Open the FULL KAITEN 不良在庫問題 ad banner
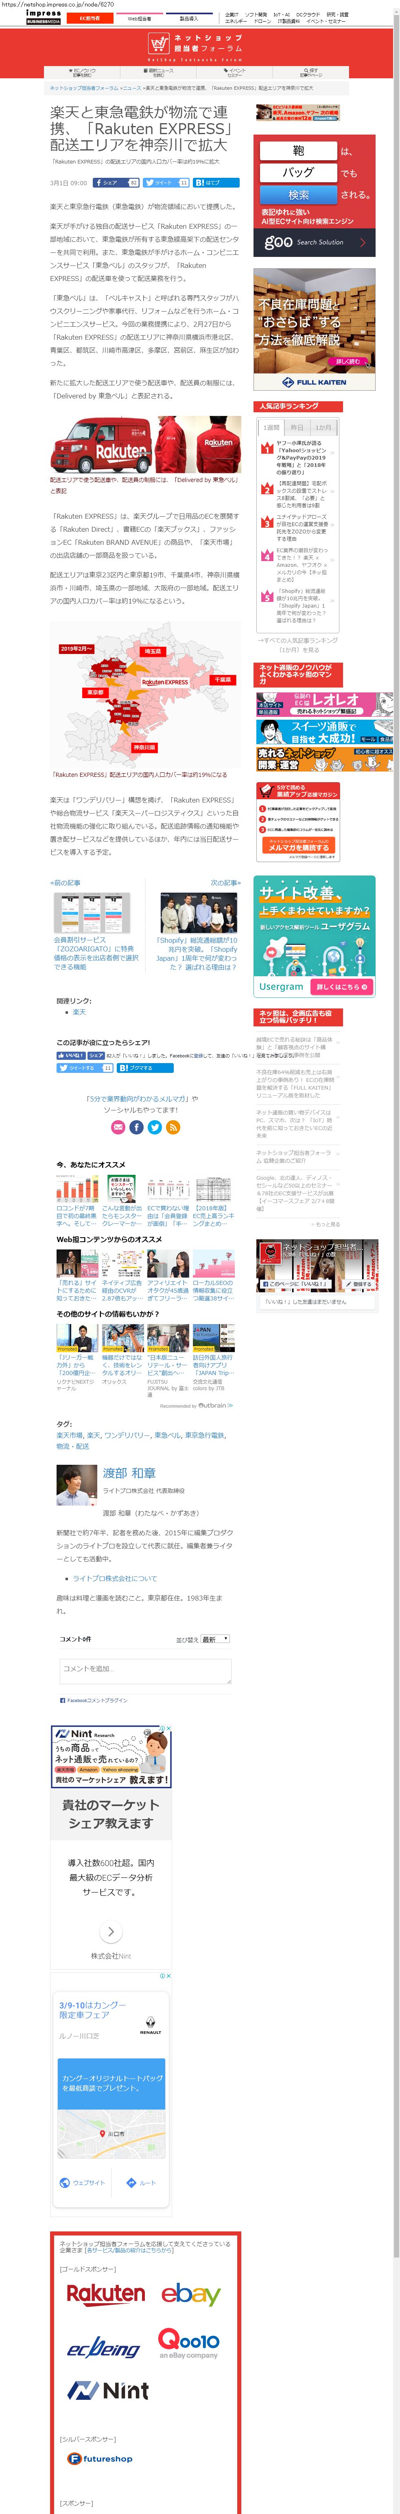The image size is (400, 2514). pos(315,331)
